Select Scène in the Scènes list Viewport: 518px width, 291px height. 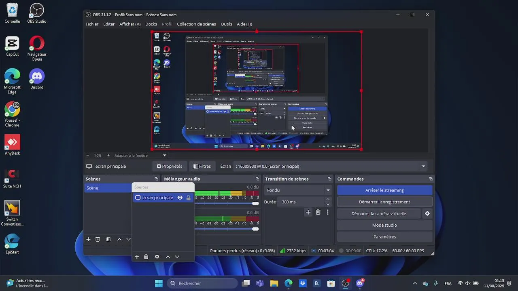point(108,188)
